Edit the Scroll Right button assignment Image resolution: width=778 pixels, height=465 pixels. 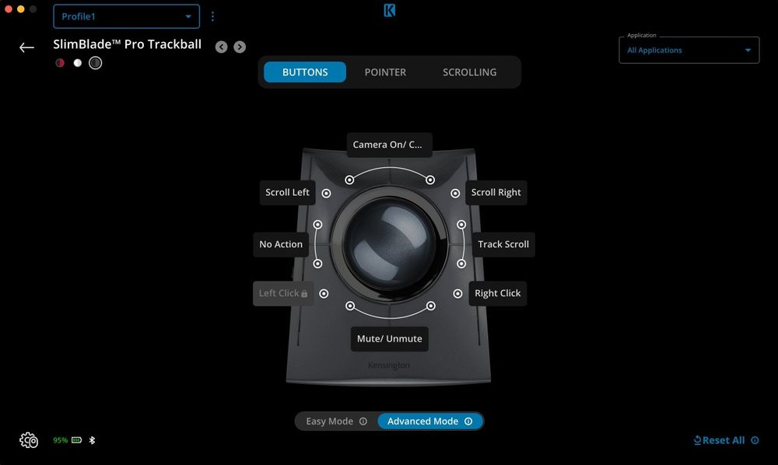tap(496, 192)
